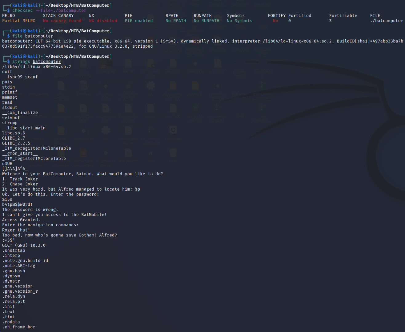Click the 'Partial RELRO' checksec result
The image size is (405, 332).
[19, 21]
